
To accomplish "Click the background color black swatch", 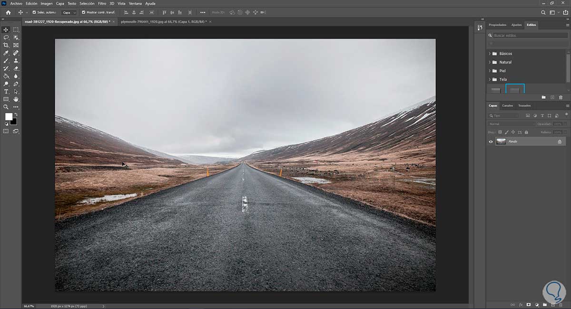I will click(x=14, y=122).
